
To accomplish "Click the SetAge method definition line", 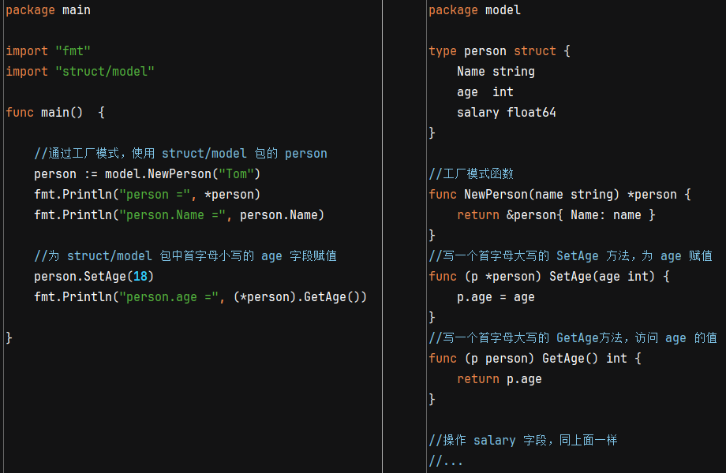I will pos(548,277).
